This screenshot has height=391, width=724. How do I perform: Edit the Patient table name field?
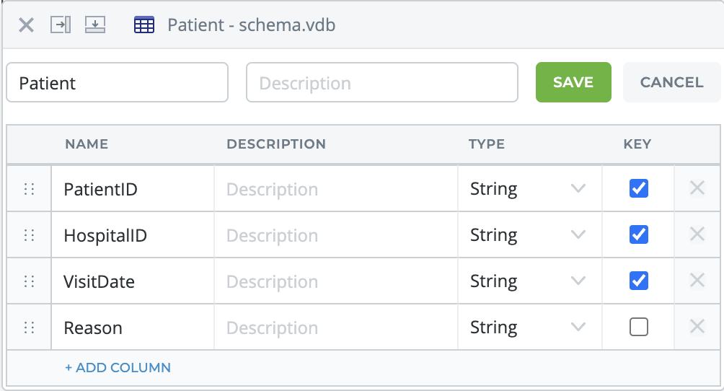[x=117, y=83]
